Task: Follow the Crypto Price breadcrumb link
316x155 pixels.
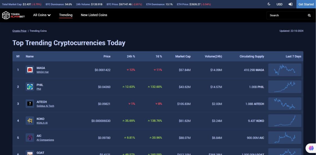Action: pos(19,31)
